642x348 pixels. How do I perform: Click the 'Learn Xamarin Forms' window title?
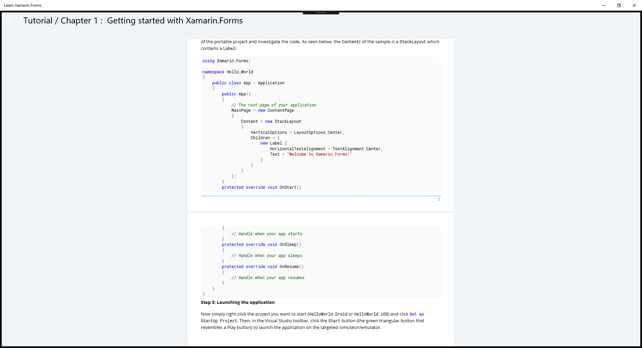(x=23, y=5)
